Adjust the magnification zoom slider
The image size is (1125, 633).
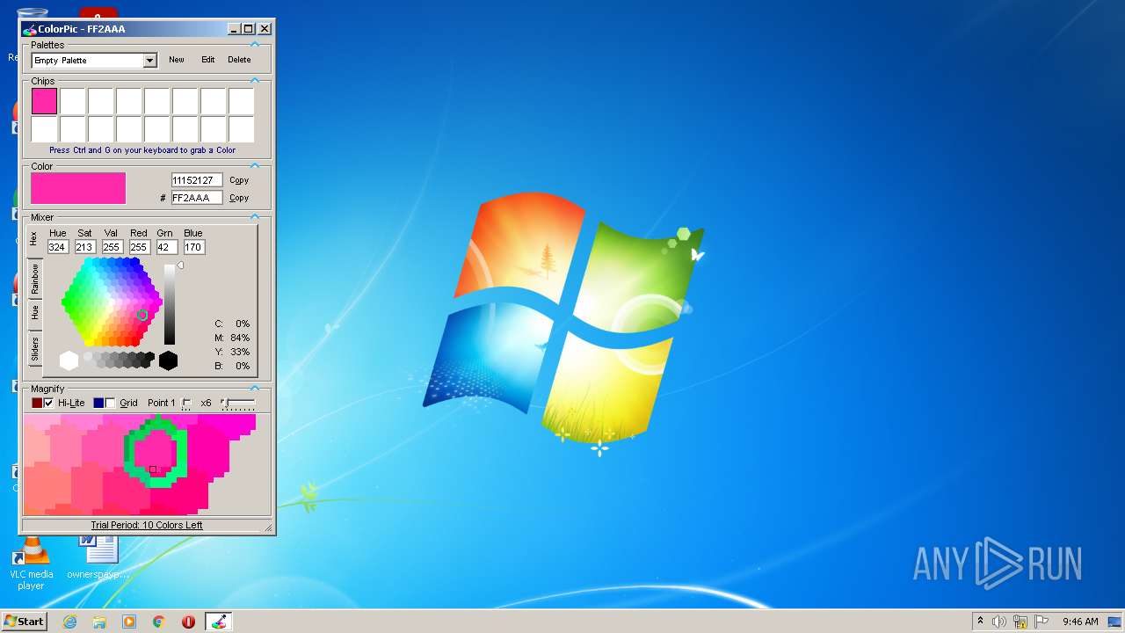pyautogui.click(x=238, y=404)
